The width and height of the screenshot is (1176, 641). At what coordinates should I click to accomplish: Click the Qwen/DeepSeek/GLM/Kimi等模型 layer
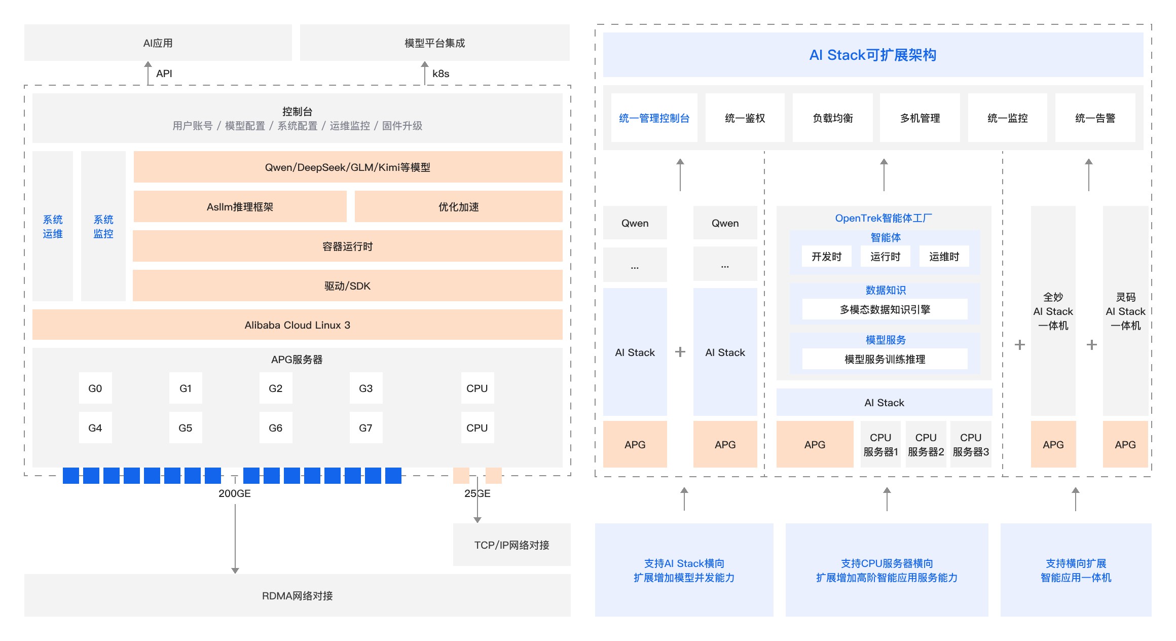pos(348,167)
